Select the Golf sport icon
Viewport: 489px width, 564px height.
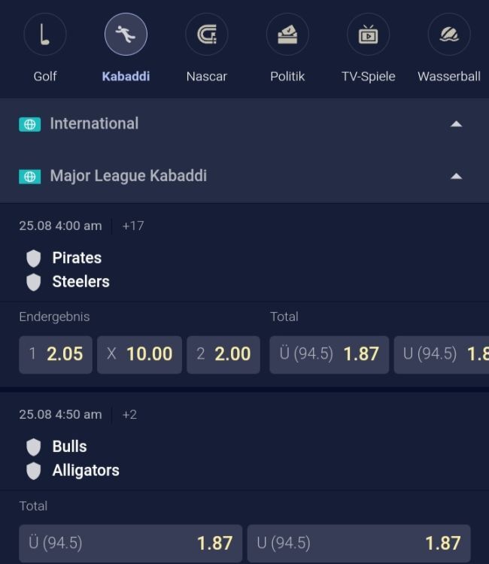click(x=45, y=35)
